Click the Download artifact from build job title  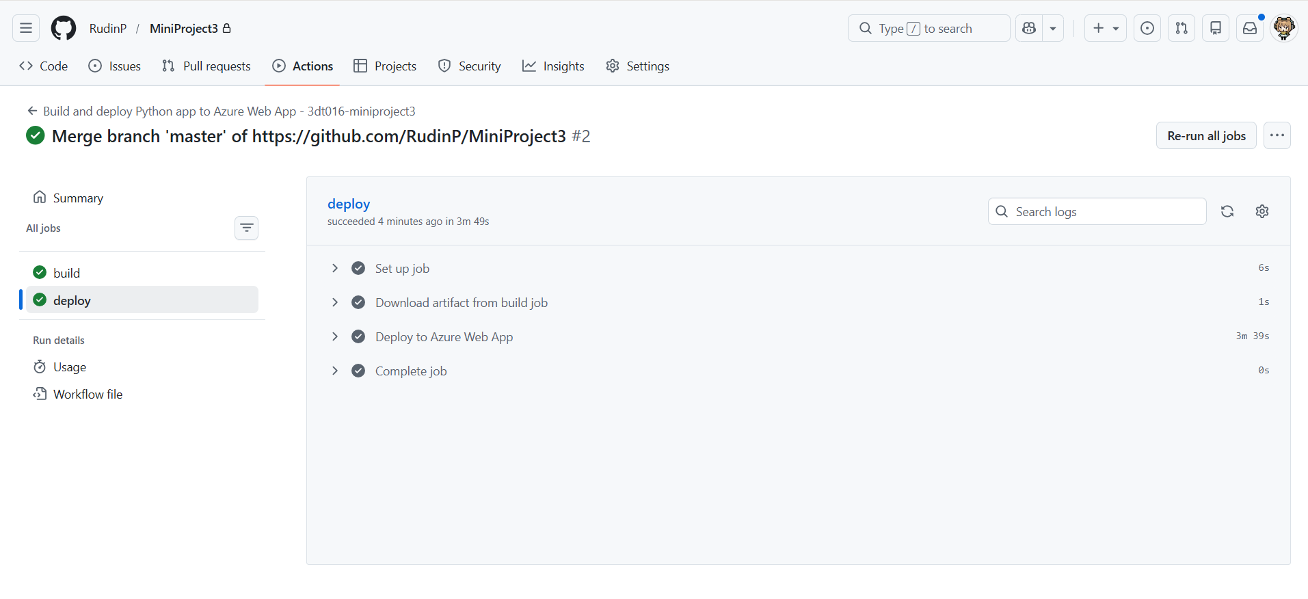point(462,302)
